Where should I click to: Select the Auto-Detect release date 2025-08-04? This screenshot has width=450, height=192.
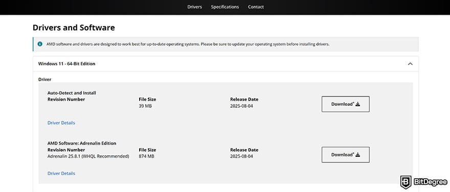242,106
